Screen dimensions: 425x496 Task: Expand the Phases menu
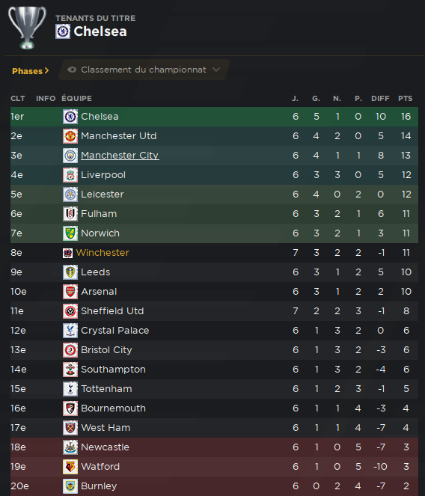(31, 71)
